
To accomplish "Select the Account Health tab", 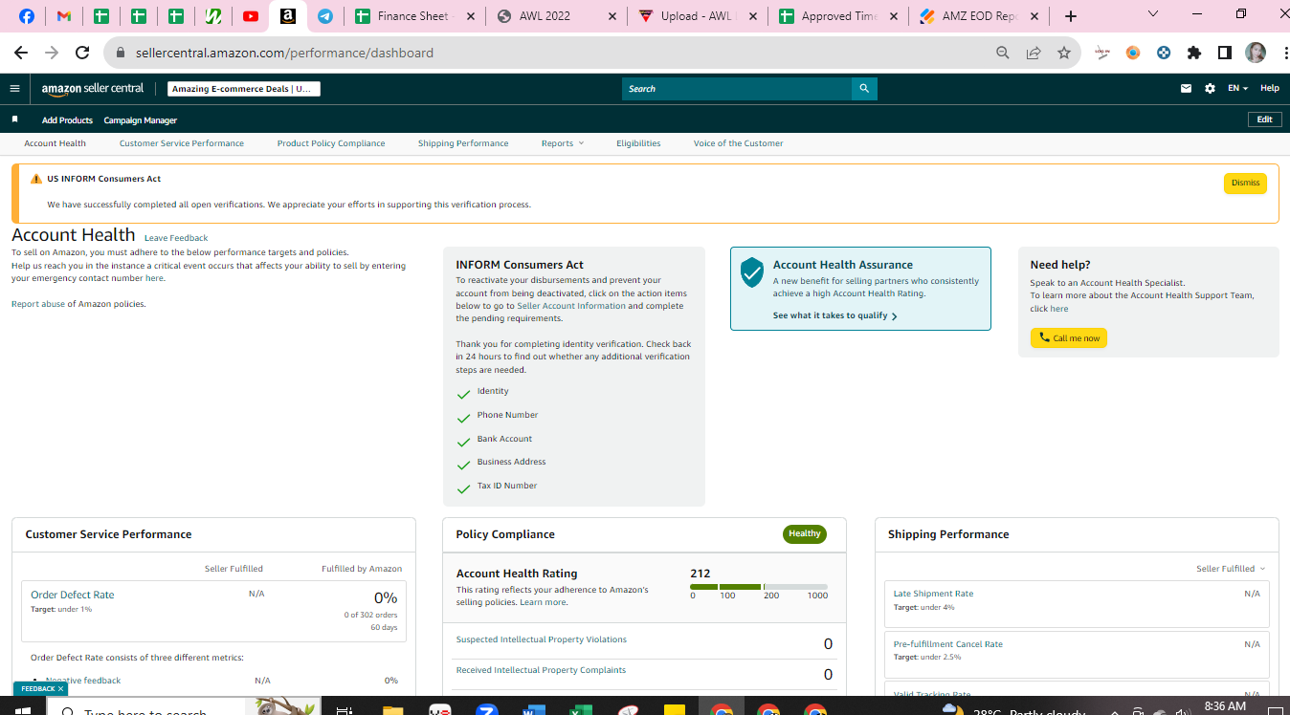I will point(56,143).
